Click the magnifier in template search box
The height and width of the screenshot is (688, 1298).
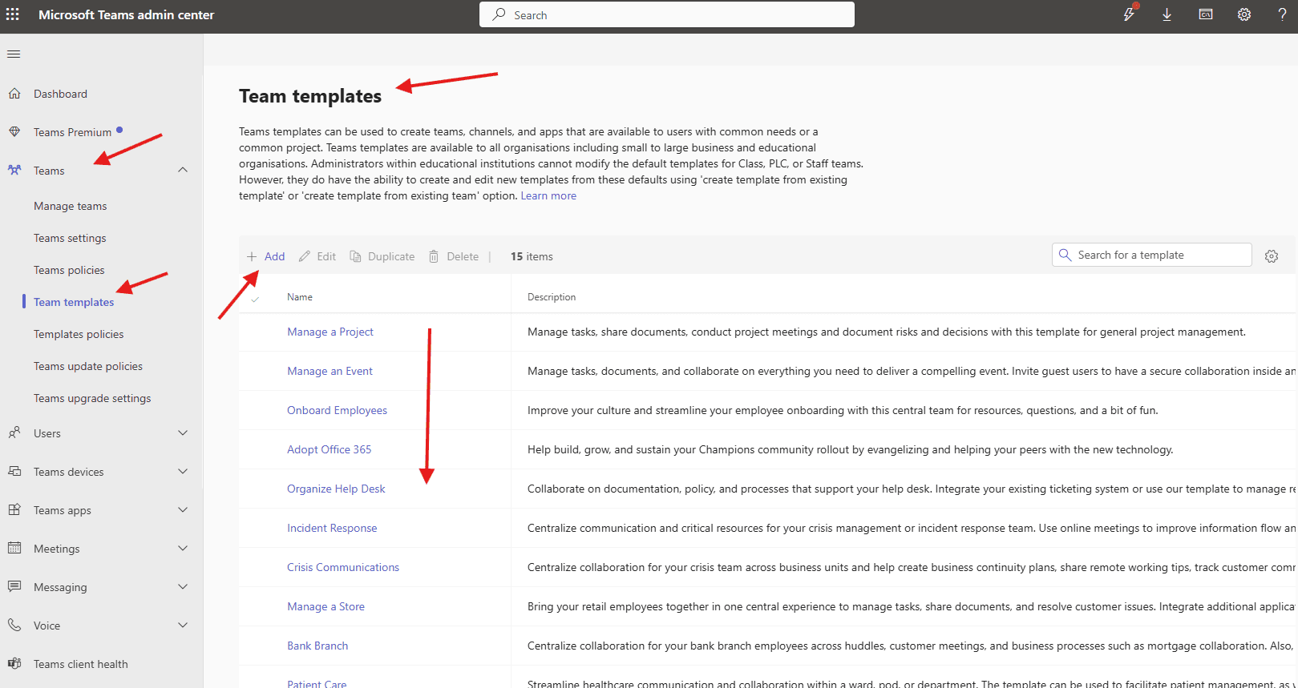[x=1065, y=255]
